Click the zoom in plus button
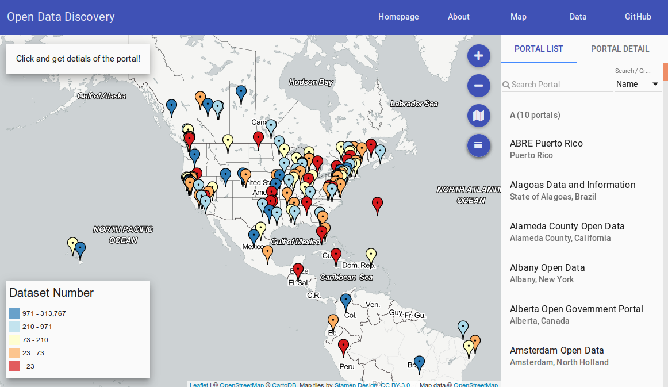 click(478, 56)
